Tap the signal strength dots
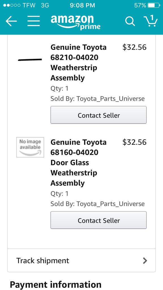 (x=12, y=5)
